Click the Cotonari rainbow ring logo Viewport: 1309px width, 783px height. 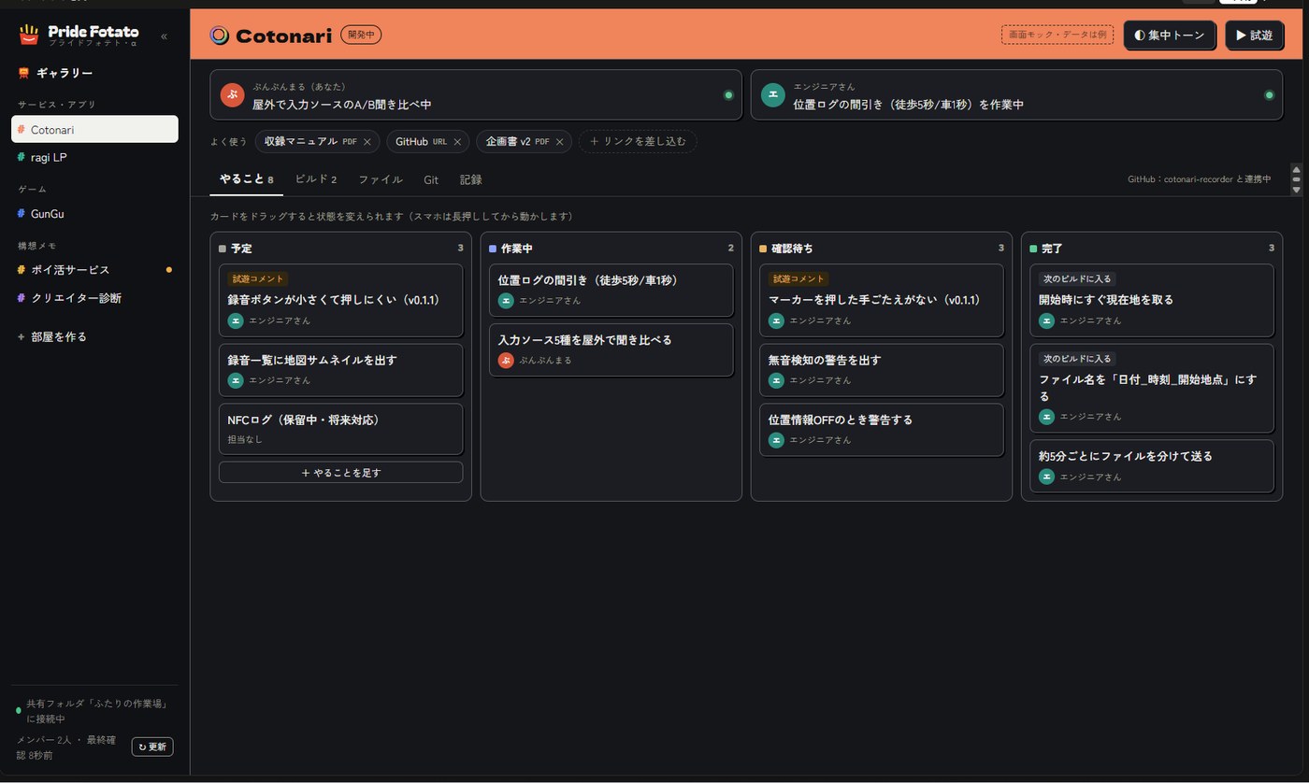pyautogui.click(x=220, y=36)
